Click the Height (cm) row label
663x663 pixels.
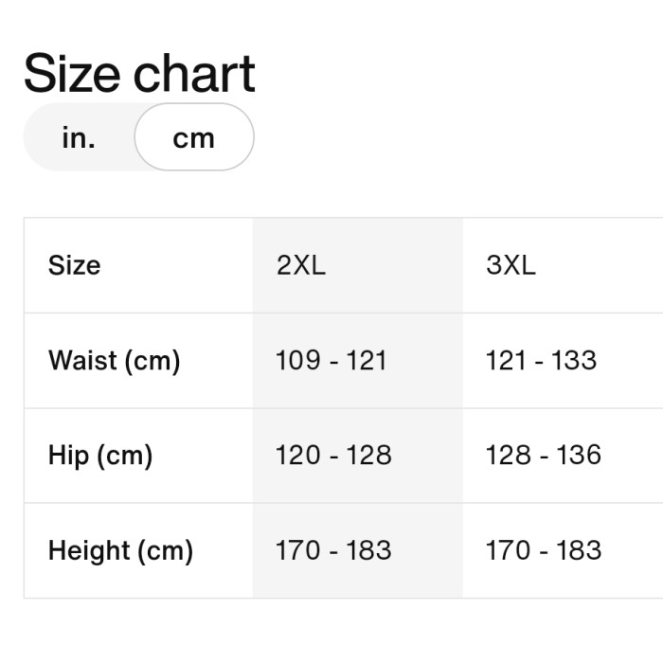(120, 550)
